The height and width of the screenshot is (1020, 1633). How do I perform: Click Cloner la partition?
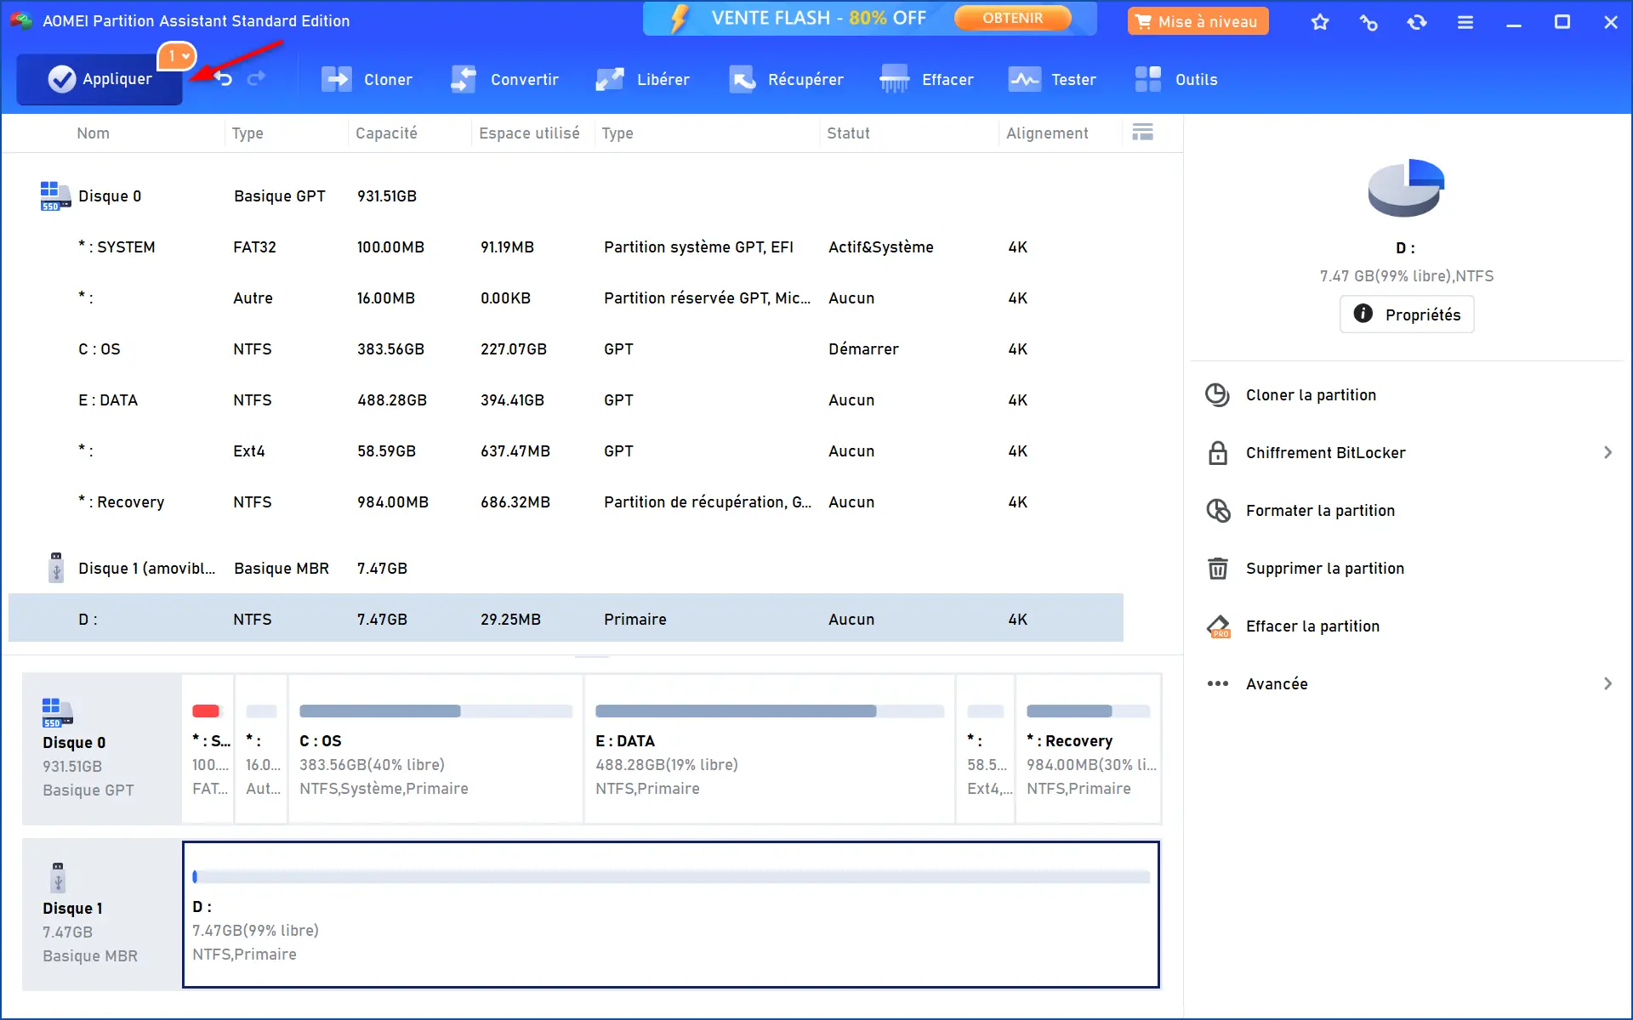1311,395
